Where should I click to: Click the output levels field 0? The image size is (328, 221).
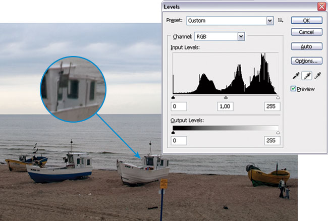pyautogui.click(x=179, y=140)
